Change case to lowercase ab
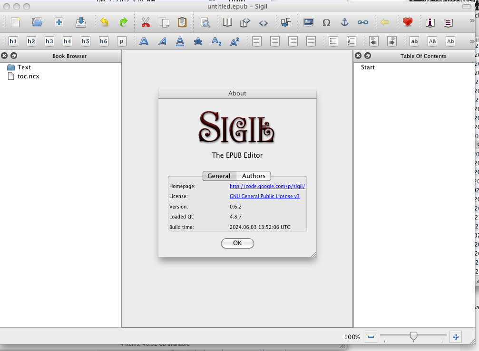479x351 pixels. [x=414, y=41]
